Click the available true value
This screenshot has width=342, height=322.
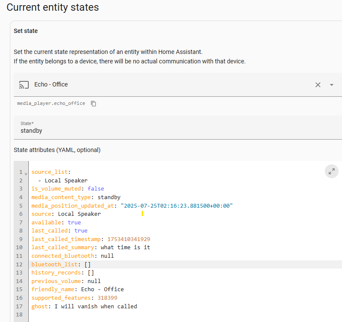pyautogui.click(x=74, y=222)
